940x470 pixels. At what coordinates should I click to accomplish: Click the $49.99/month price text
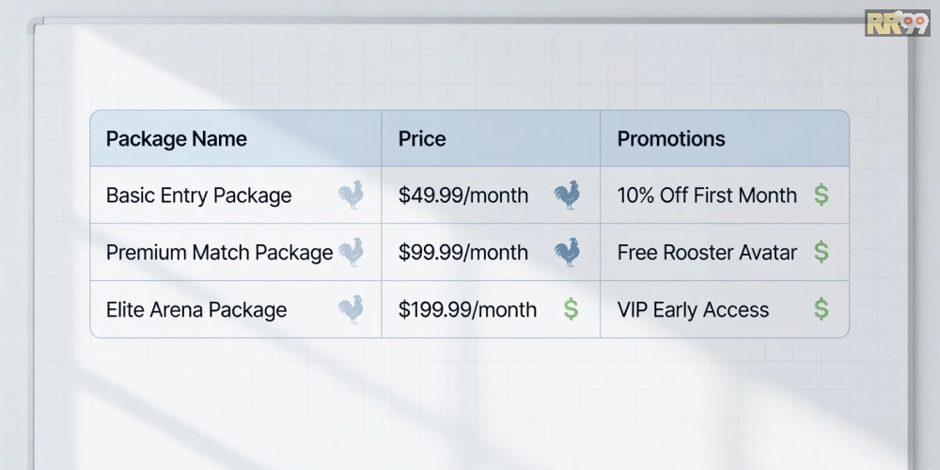[x=463, y=196]
